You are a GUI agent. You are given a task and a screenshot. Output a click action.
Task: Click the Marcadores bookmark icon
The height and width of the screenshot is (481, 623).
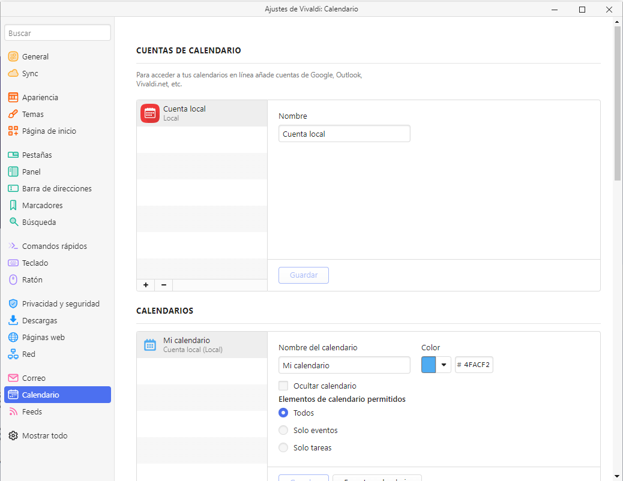[13, 205]
